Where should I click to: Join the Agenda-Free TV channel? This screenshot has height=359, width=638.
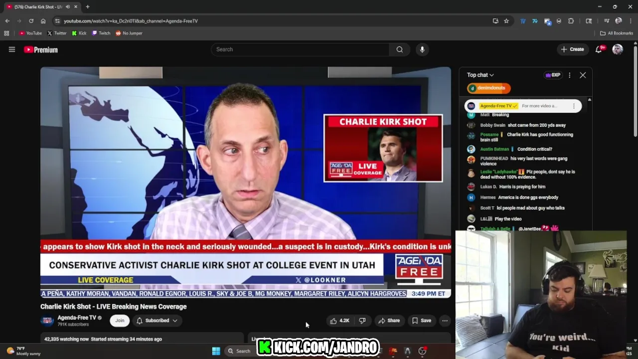120,321
